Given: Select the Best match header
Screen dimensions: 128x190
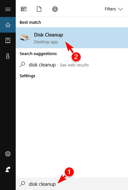Looking at the screenshot, I should coord(30,22).
